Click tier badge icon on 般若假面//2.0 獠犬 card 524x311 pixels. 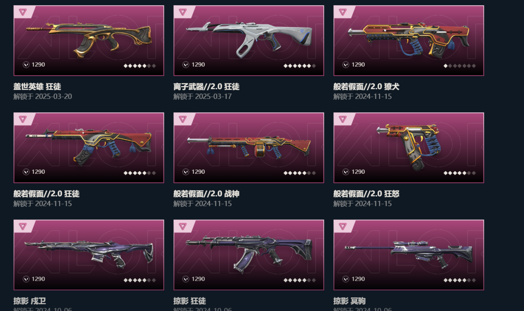point(343,12)
